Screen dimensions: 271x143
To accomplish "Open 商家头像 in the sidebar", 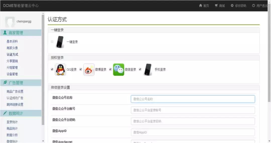I will (x=12, y=48).
